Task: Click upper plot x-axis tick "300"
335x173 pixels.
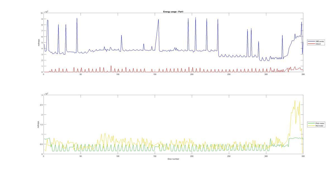Action: (266, 74)
